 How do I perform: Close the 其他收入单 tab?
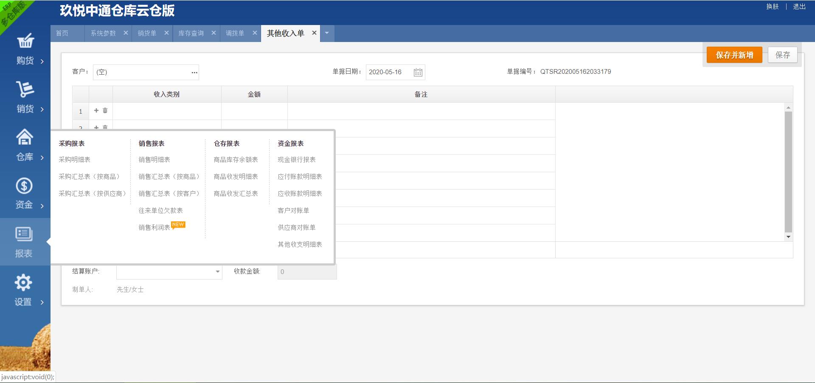(314, 33)
